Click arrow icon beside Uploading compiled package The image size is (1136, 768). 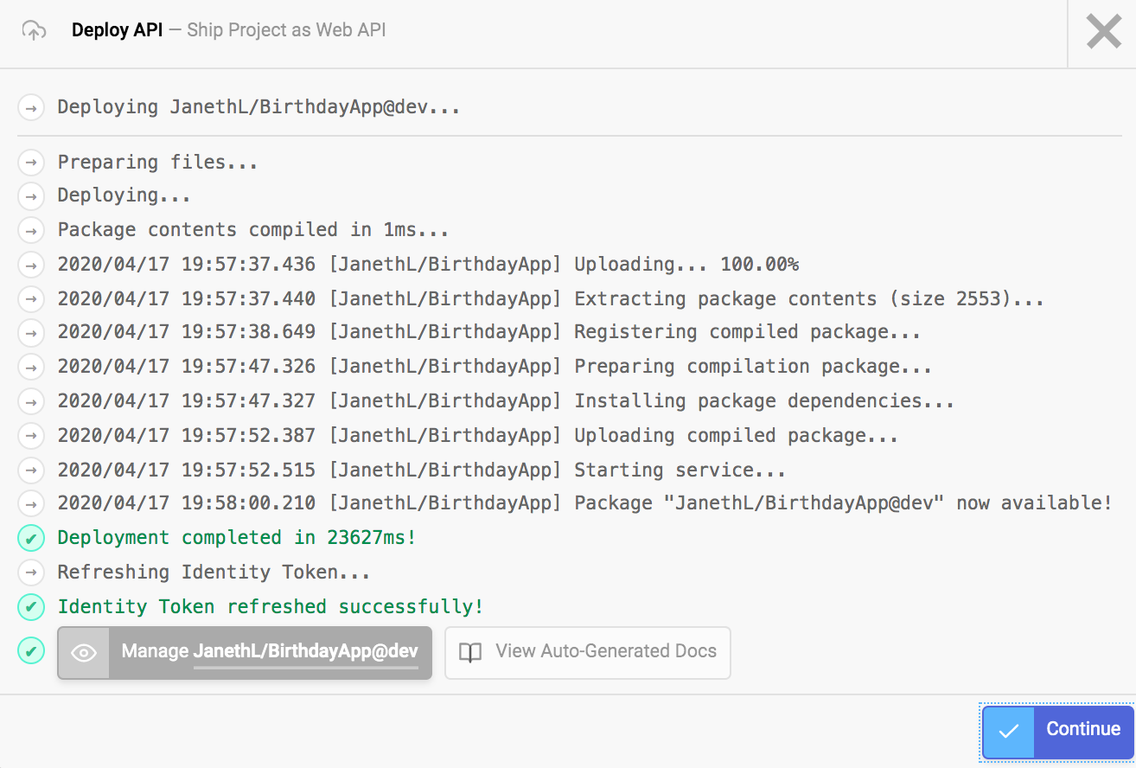click(x=31, y=436)
